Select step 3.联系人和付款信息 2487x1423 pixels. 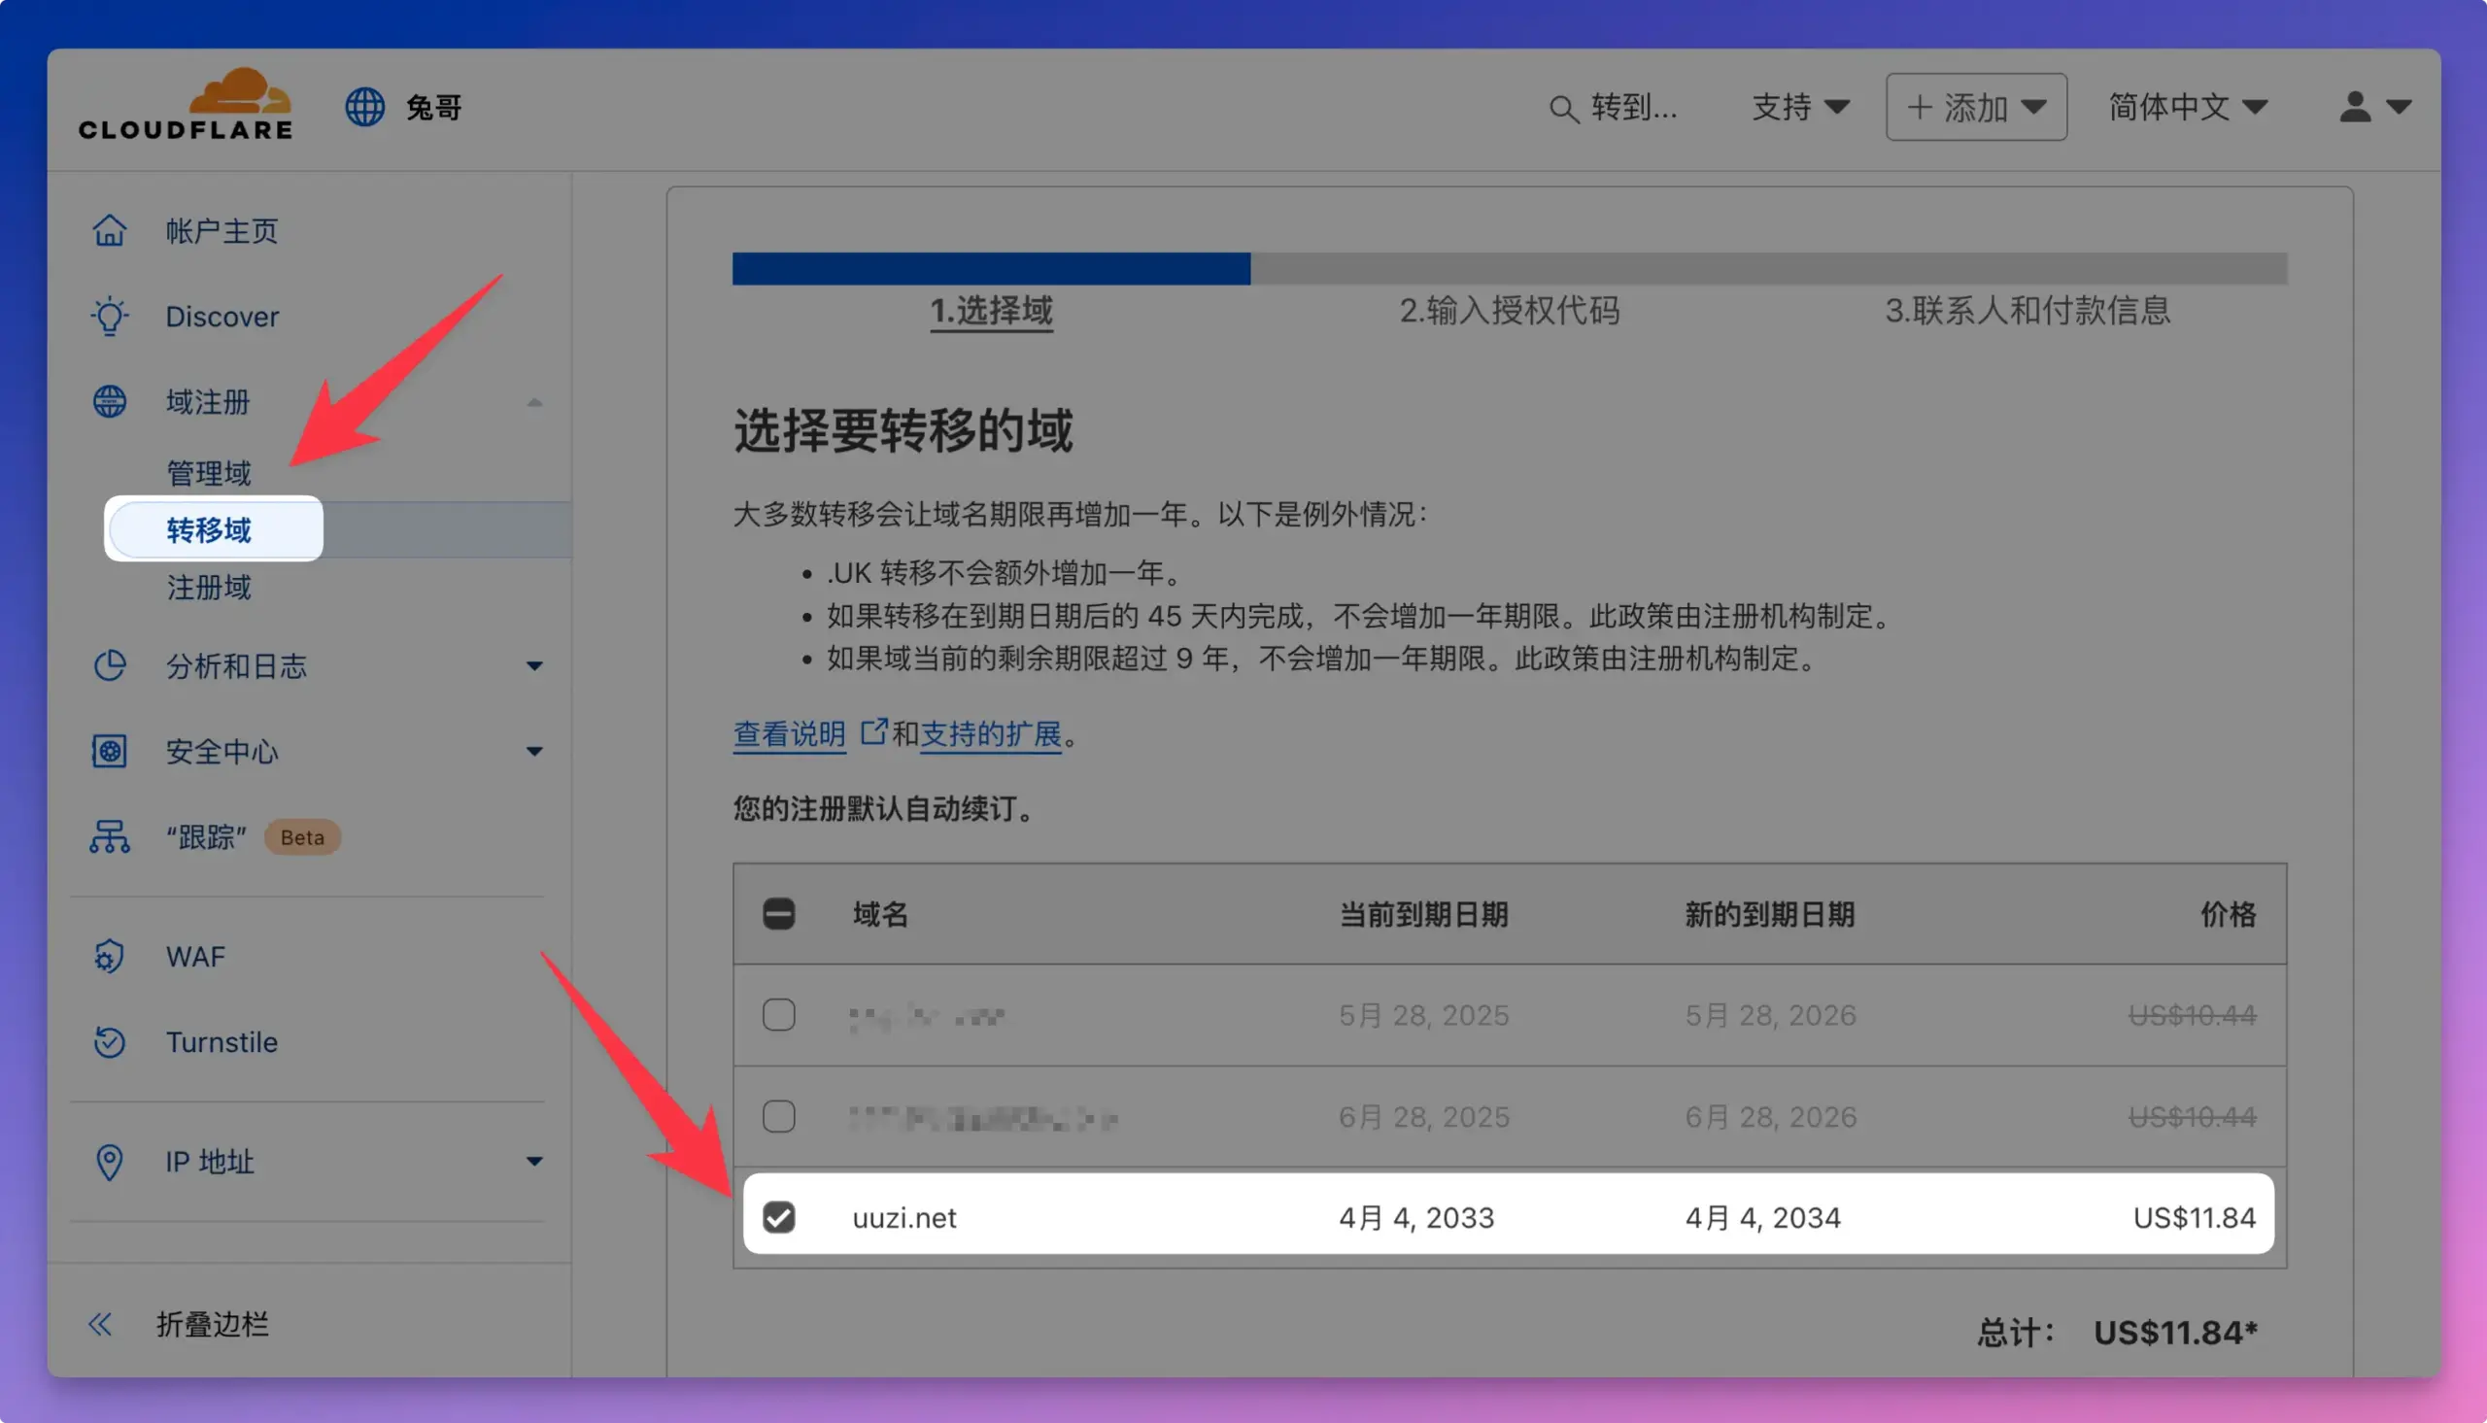[x=2027, y=311]
